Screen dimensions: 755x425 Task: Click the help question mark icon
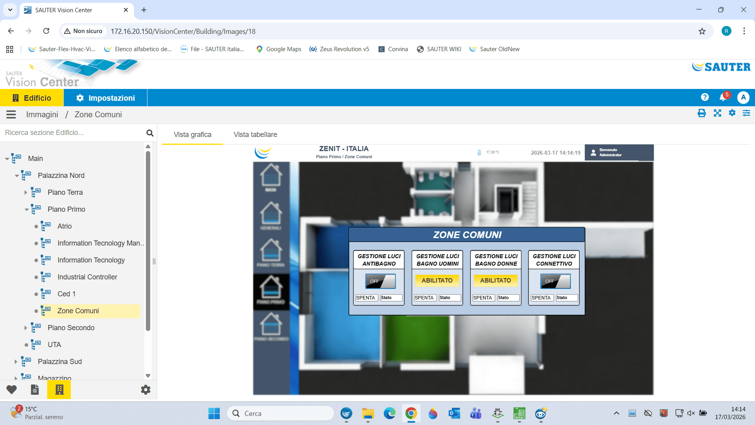click(705, 97)
